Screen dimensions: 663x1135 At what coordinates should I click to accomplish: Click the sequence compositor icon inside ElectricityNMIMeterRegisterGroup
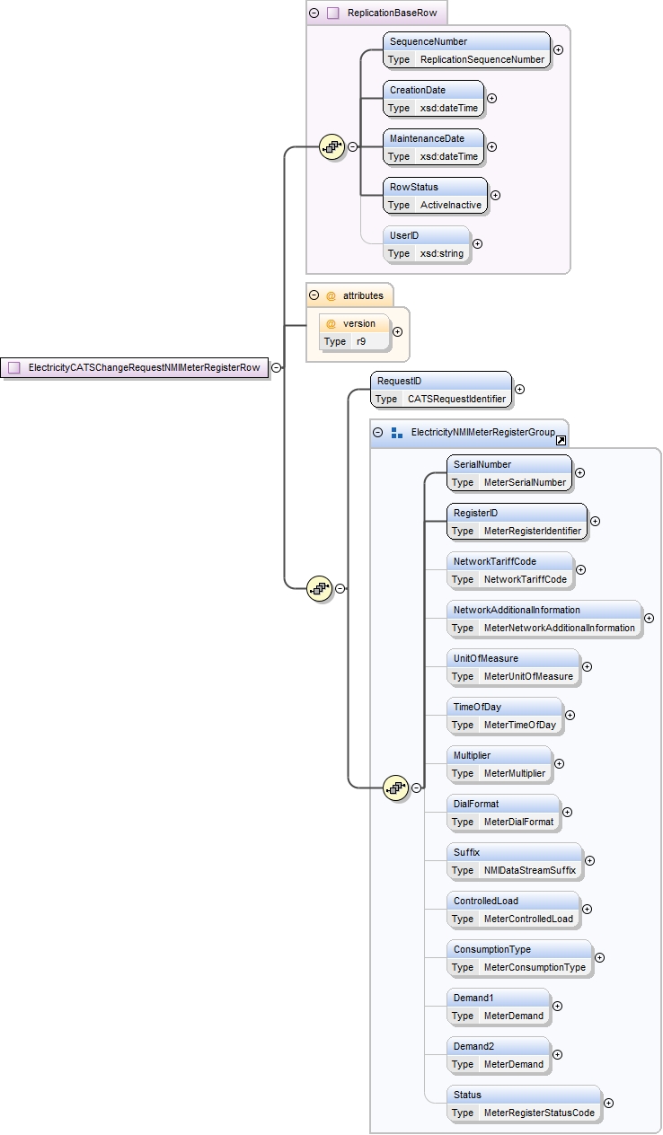point(396,787)
